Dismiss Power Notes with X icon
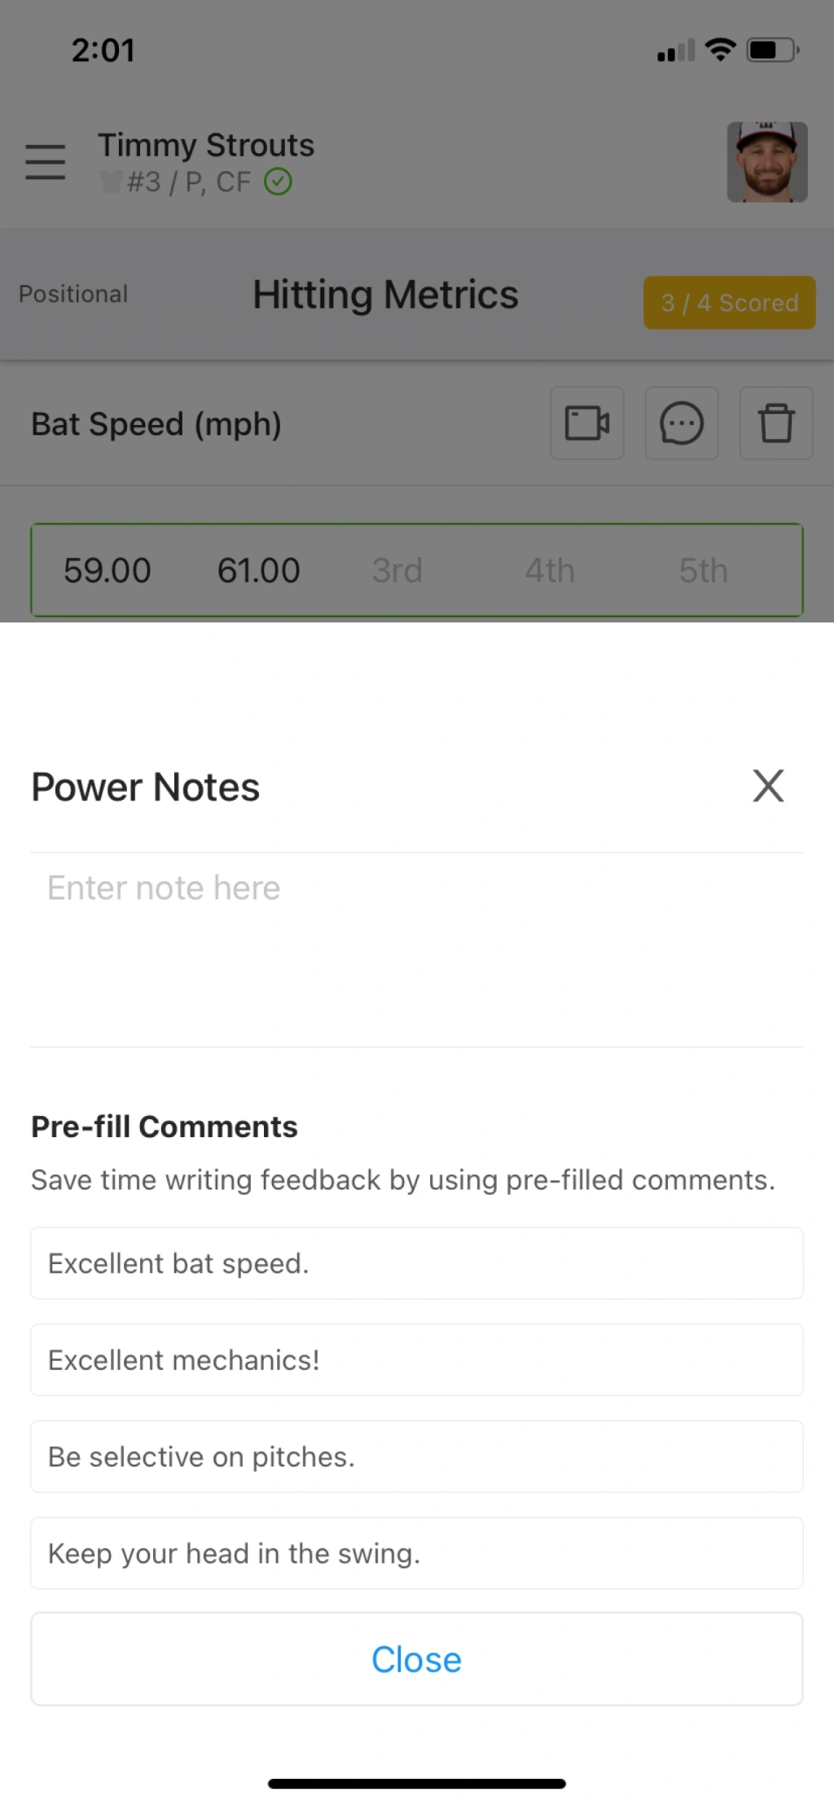Screen dimensions: 834x1805 pyautogui.click(x=767, y=786)
